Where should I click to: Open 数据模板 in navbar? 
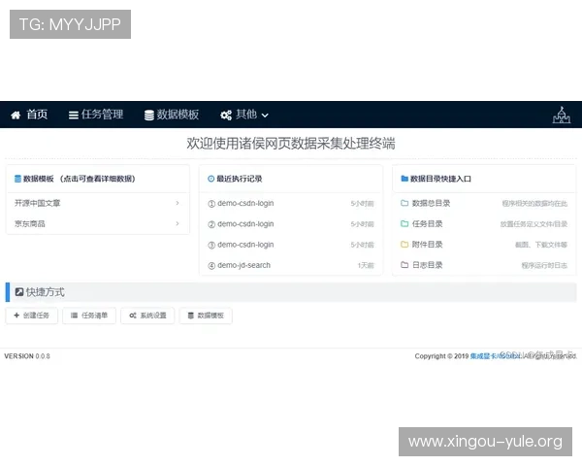[172, 115]
